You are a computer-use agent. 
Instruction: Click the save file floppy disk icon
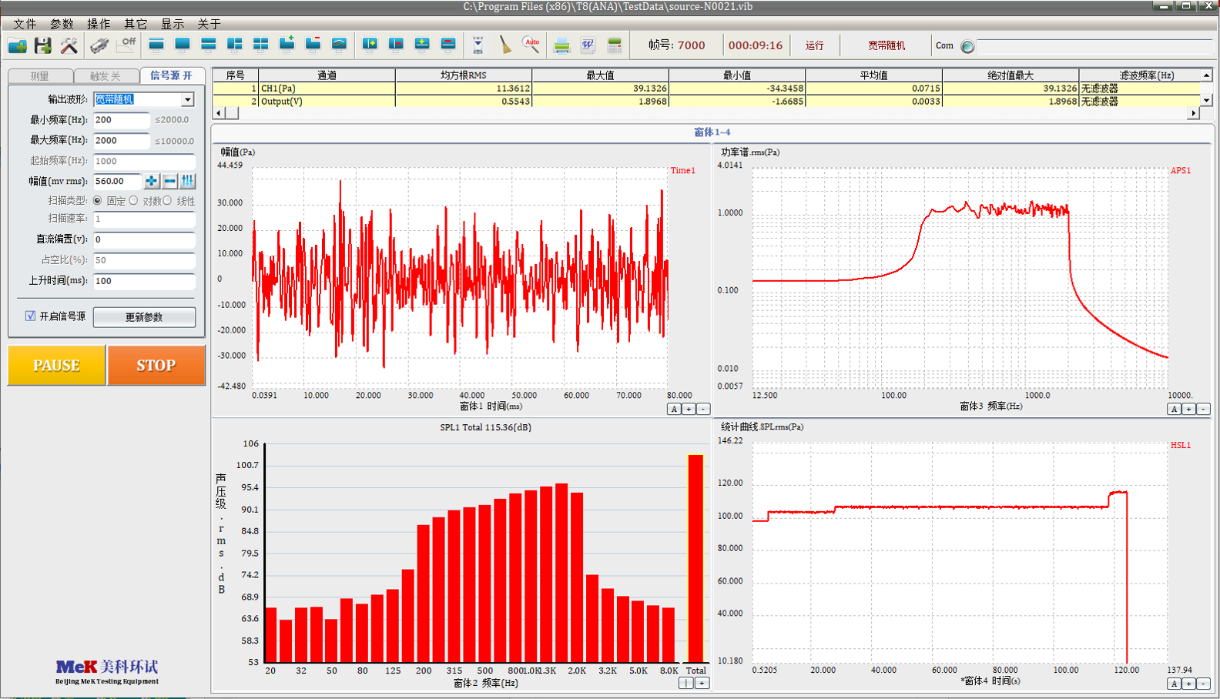click(x=43, y=45)
